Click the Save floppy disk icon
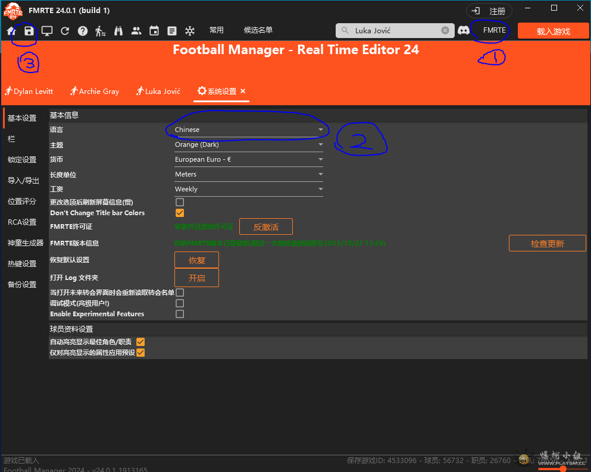This screenshot has height=472, width=591. 29,31
